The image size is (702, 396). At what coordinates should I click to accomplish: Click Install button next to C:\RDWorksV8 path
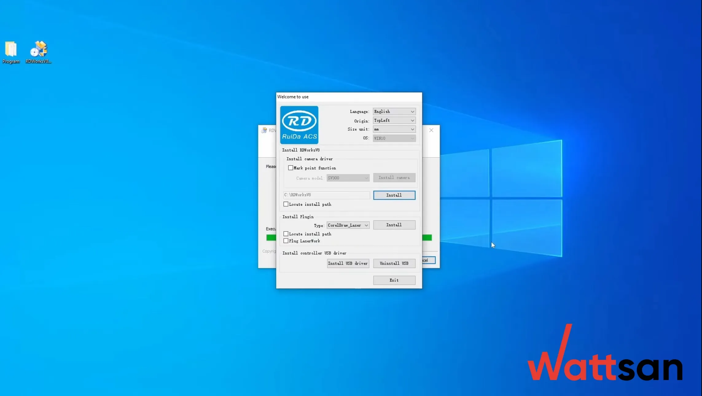click(394, 195)
